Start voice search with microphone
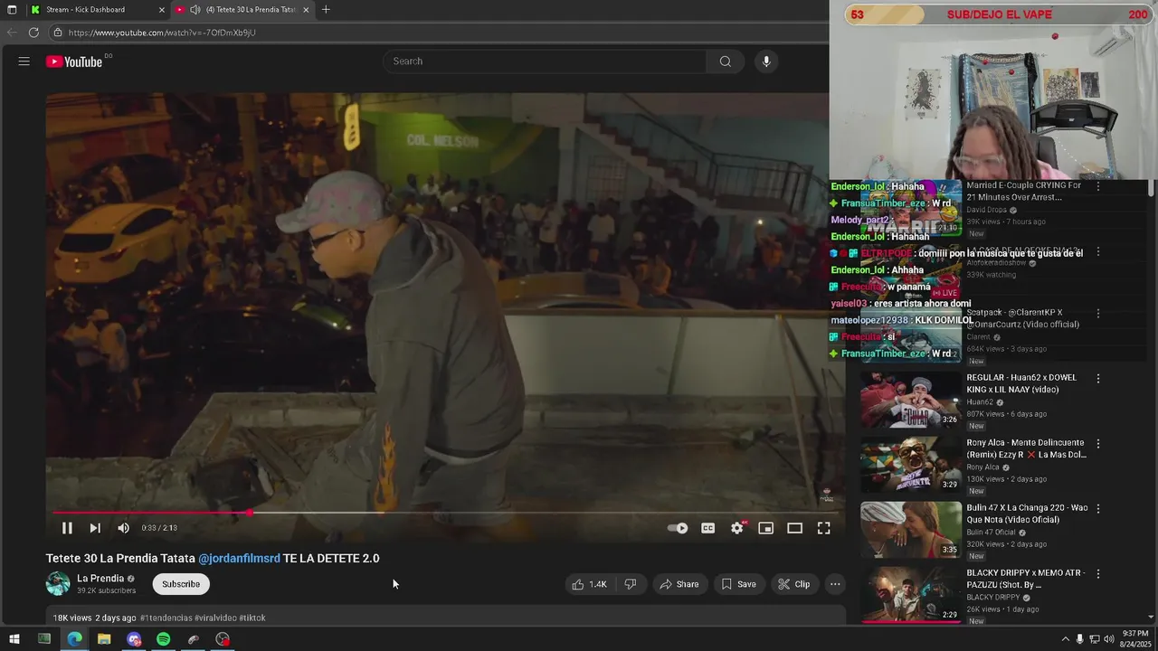This screenshot has height=651, width=1158. (766, 61)
